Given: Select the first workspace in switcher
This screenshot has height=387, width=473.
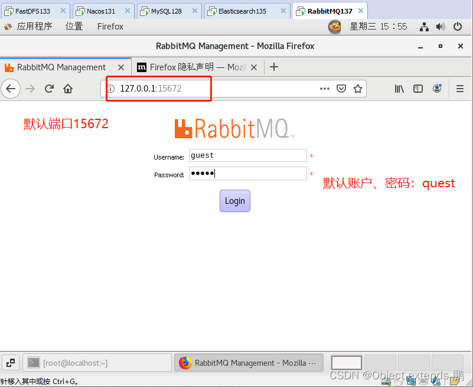Looking at the screenshot, I should [x=346, y=363].
